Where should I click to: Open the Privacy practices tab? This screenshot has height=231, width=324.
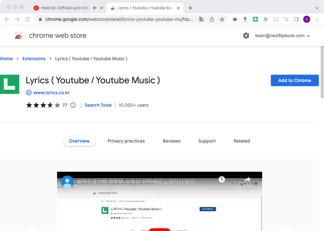click(126, 141)
